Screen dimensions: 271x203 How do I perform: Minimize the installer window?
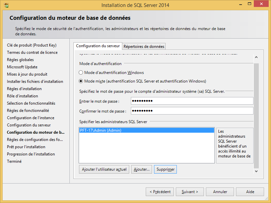tap(240, 4)
